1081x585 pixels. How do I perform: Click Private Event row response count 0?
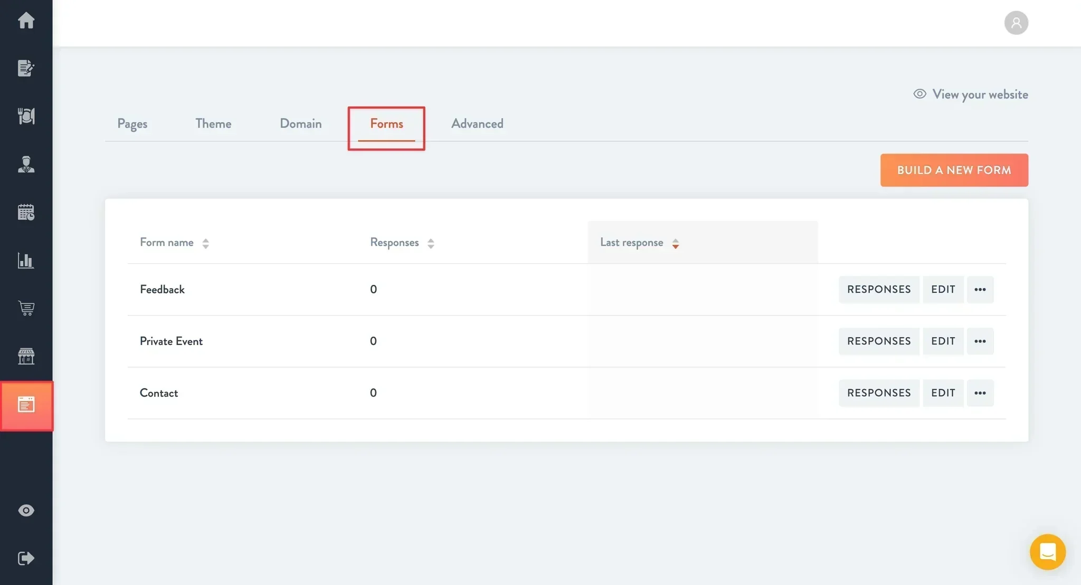pyautogui.click(x=373, y=341)
